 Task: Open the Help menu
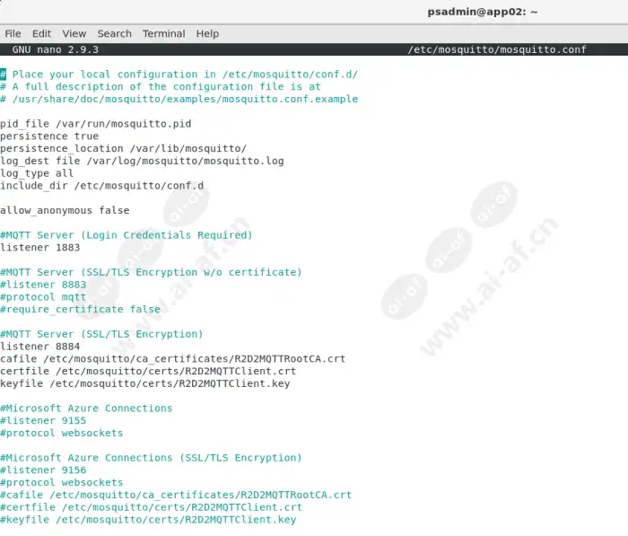pyautogui.click(x=207, y=34)
